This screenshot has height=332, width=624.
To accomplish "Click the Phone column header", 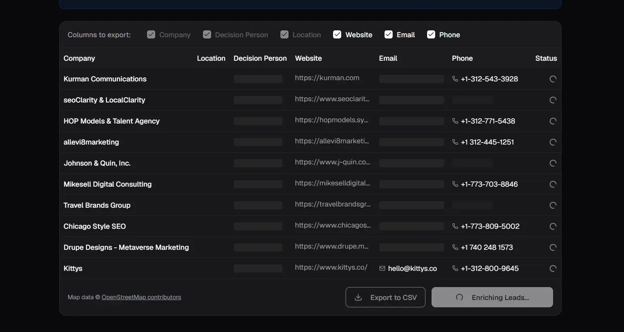I will tap(462, 58).
